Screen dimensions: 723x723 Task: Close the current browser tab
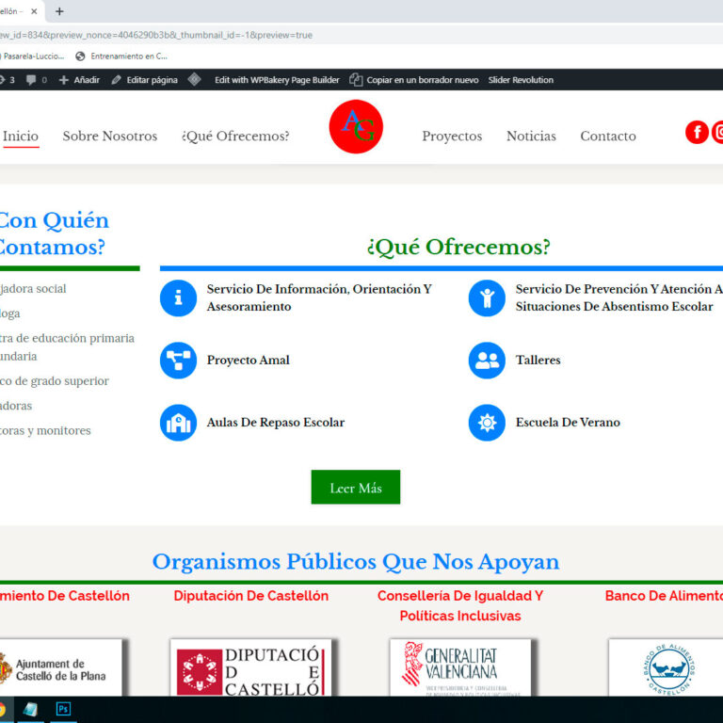point(34,11)
